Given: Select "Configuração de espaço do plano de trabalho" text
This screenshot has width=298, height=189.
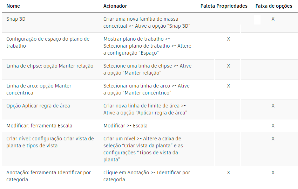Looking at the screenshot, I should pos(48,42).
